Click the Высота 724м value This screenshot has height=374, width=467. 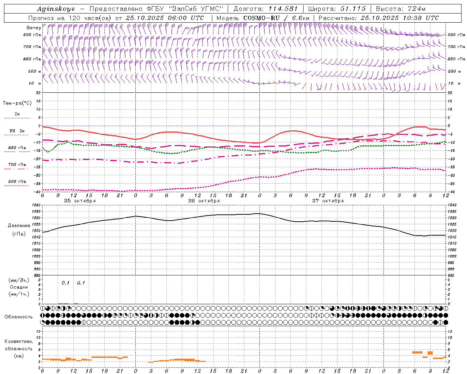point(416,9)
